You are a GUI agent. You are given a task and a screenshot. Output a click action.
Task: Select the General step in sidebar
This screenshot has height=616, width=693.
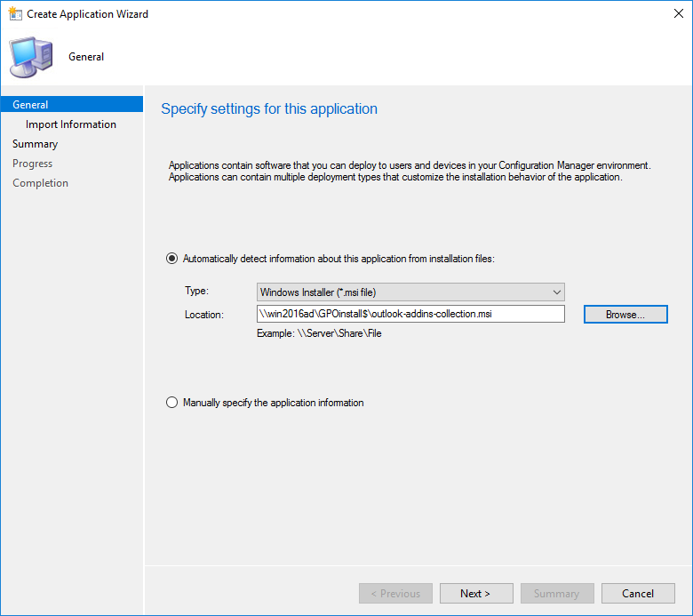(72, 104)
